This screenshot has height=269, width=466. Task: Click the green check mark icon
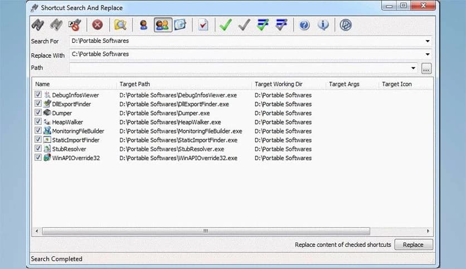click(225, 25)
